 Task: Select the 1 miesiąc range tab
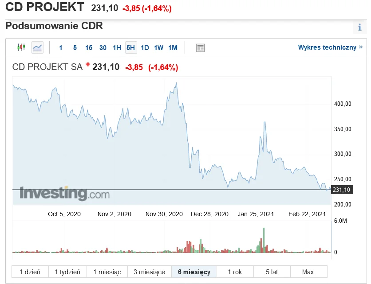[x=107, y=272]
